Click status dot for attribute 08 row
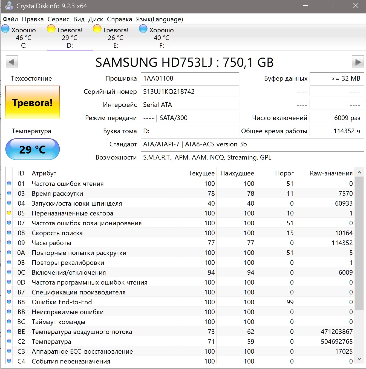 coord(9,233)
